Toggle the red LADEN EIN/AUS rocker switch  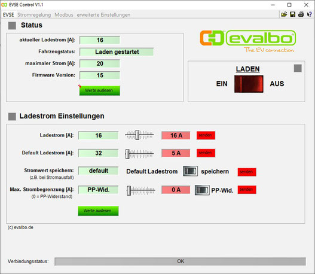249,84
